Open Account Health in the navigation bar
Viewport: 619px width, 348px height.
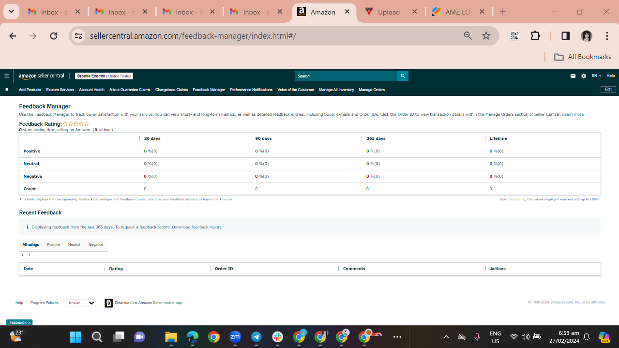click(x=91, y=90)
